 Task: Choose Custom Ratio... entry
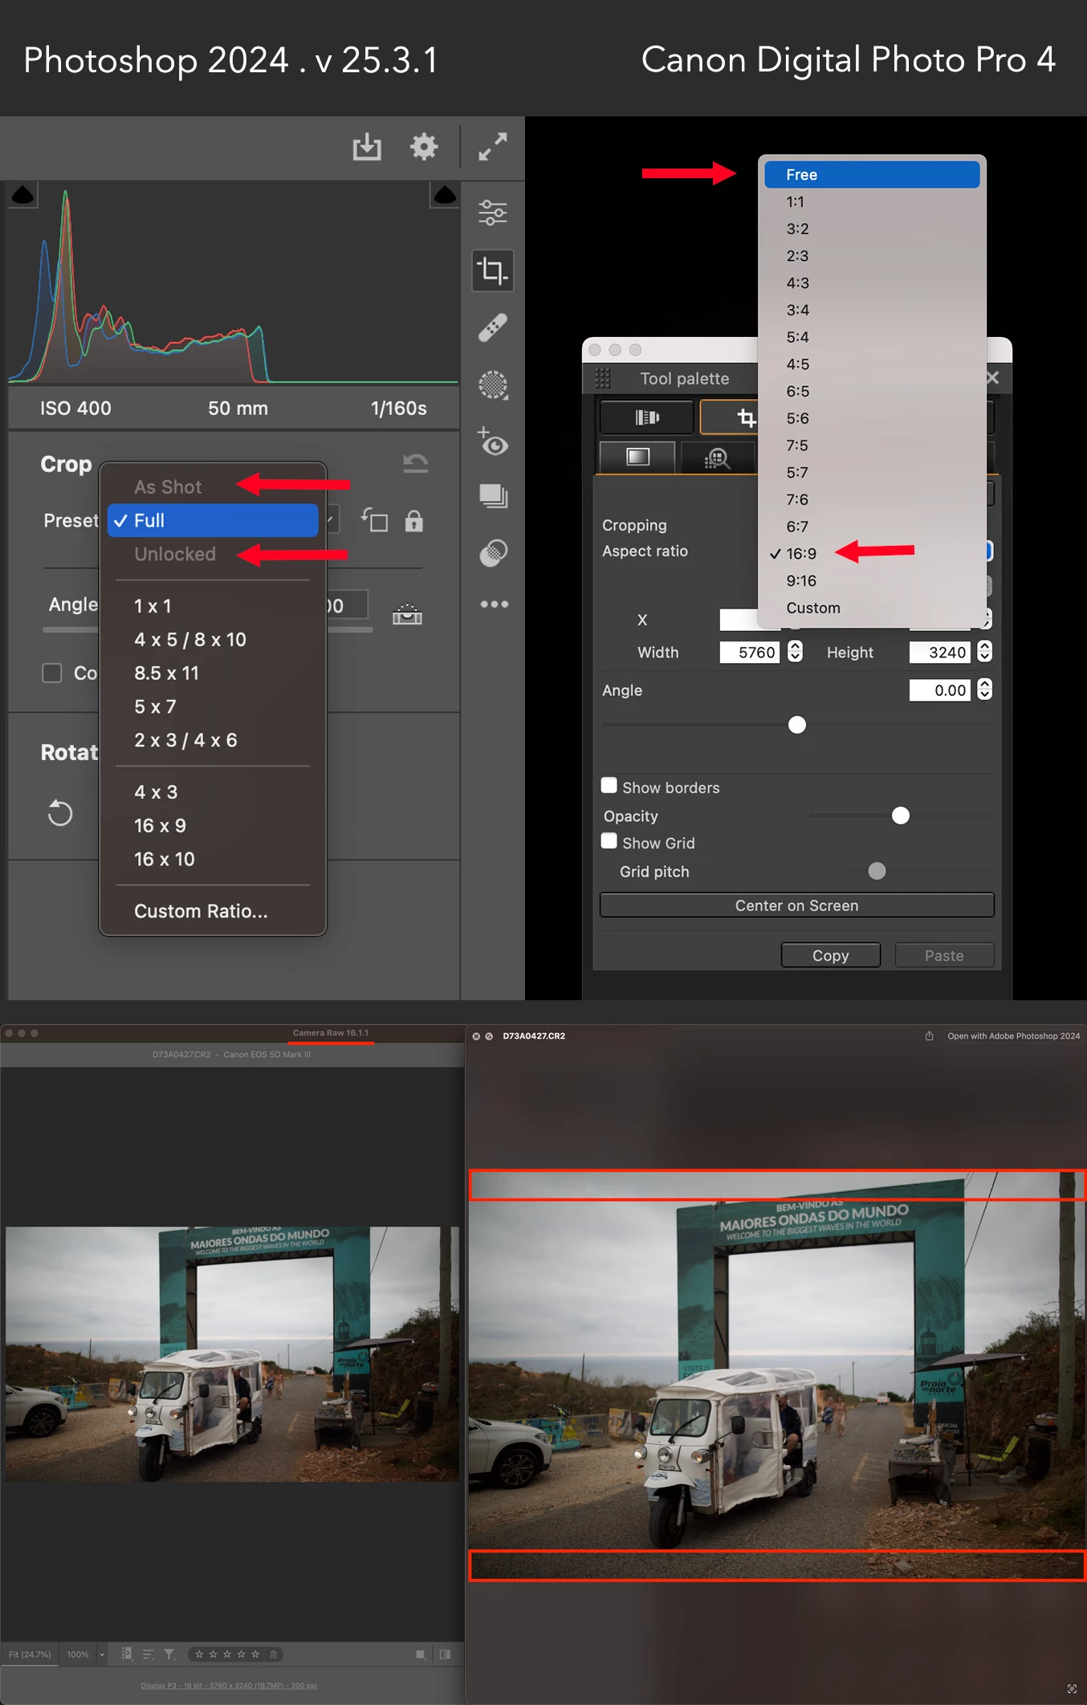coord(213,911)
